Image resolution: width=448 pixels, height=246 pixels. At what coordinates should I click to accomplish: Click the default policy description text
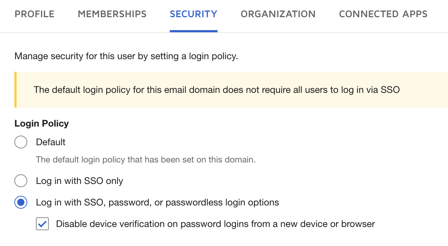pyautogui.click(x=145, y=160)
